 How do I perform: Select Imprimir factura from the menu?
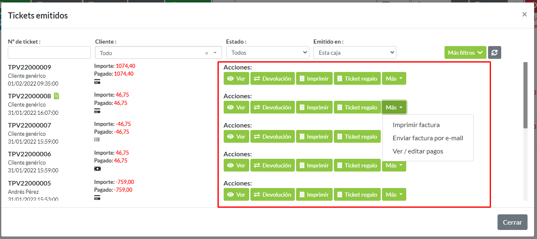(x=416, y=125)
